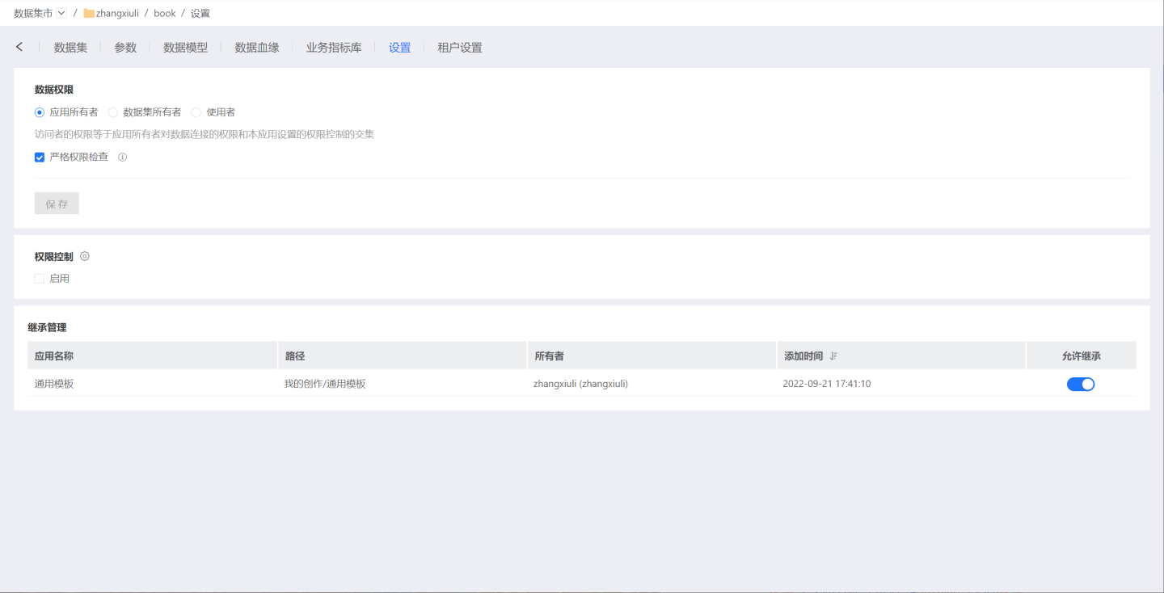The width and height of the screenshot is (1164, 593).
Task: Select the 通用模板 row name cell
Action: (x=54, y=384)
